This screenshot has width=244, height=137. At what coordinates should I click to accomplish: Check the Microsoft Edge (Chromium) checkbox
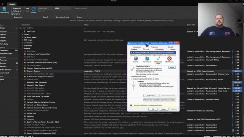tap(25, 82)
